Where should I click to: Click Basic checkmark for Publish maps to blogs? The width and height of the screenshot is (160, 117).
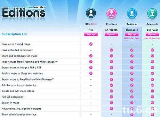pyautogui.click(x=91, y=73)
